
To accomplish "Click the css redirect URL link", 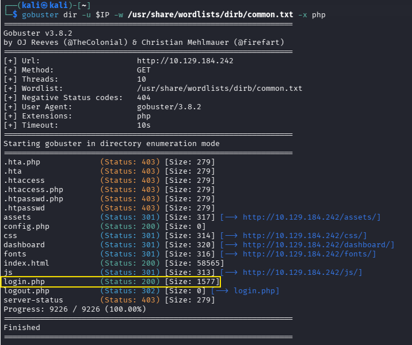I will (303, 236).
